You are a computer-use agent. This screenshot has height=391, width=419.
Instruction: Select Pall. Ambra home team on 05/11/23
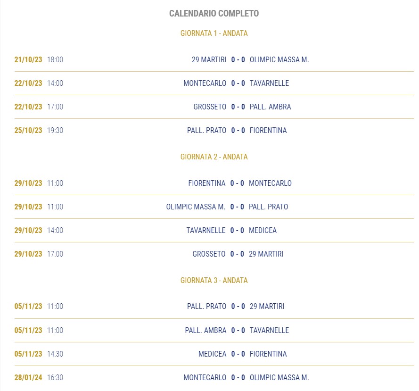tap(205, 330)
